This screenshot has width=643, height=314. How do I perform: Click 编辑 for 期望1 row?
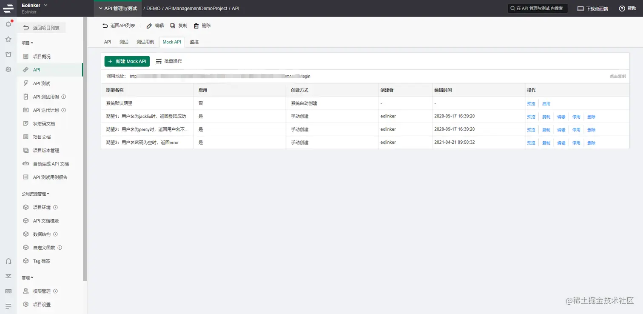(x=561, y=117)
